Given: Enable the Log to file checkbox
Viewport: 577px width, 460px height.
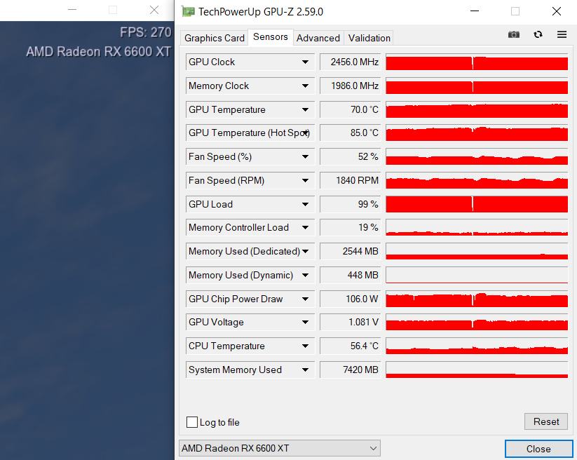Looking at the screenshot, I should (x=192, y=422).
